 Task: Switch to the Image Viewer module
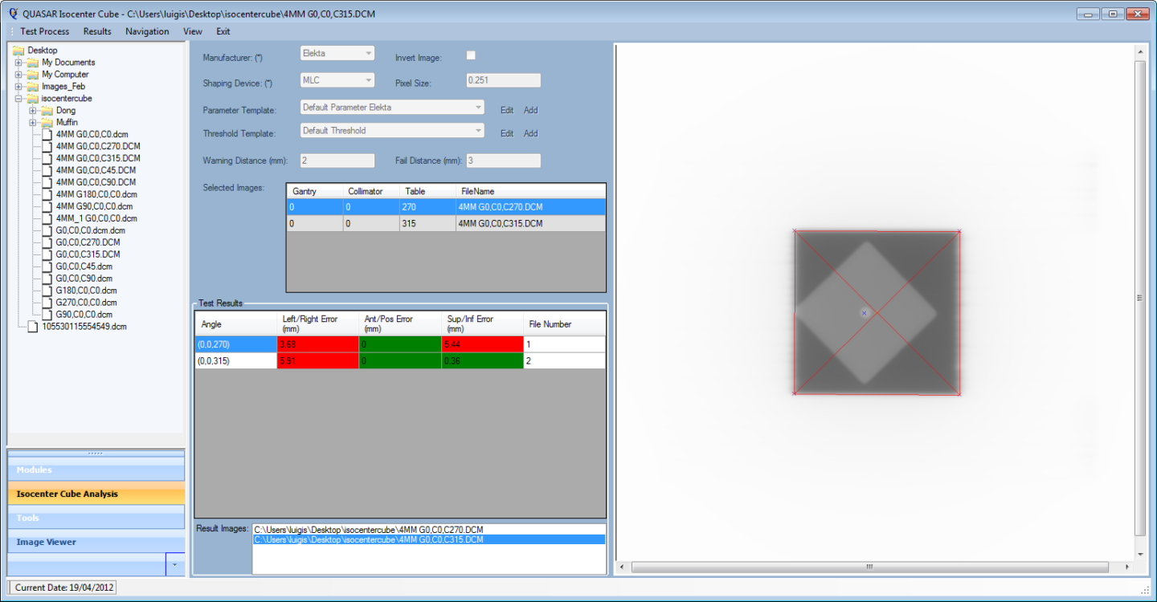coord(47,543)
